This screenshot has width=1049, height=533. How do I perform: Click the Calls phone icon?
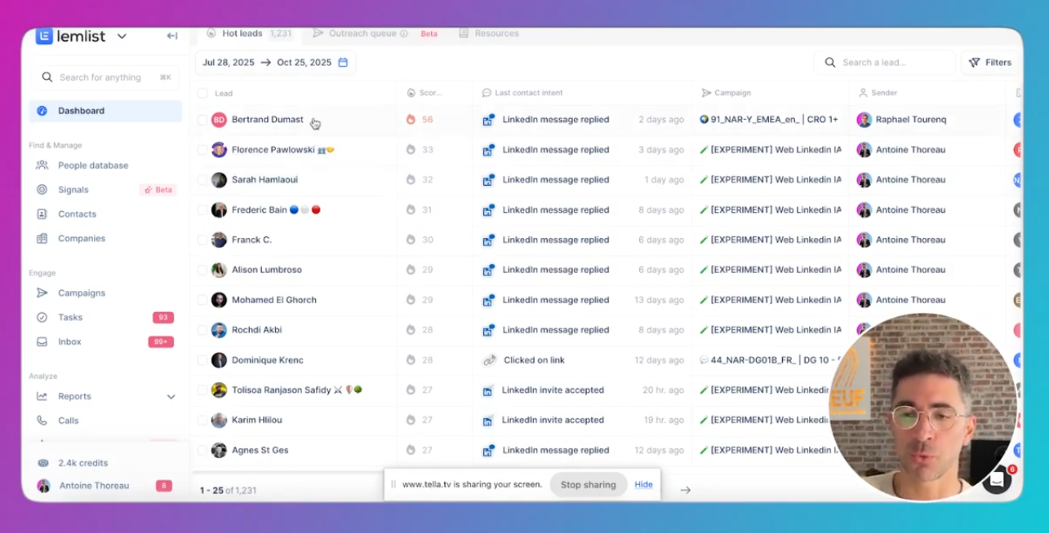pos(42,421)
